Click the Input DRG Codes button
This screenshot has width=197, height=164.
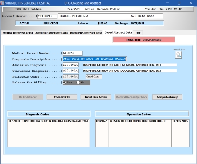(96, 97)
